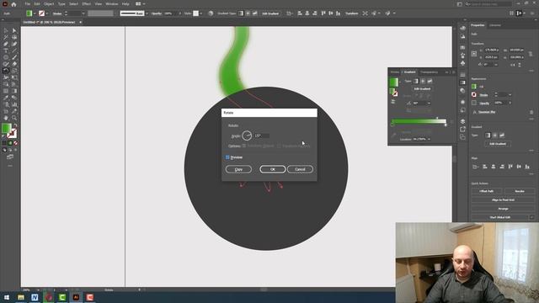The height and width of the screenshot is (303, 539).
Task: Switch to the Transparency tab in the floating panel
Action: [429, 72]
